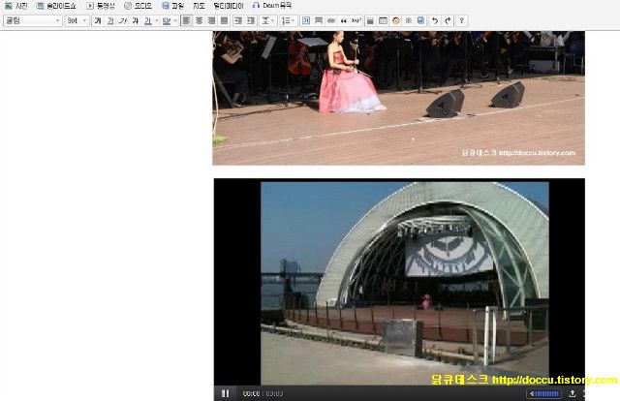Insert a special character
The height and width of the screenshot is (401, 620).
[x=356, y=20]
